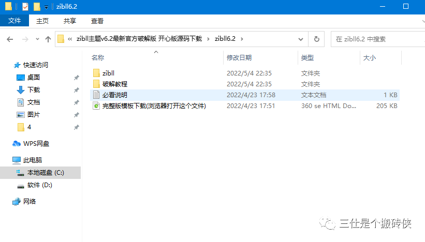Click the Back navigation arrow
The height and width of the screenshot is (242, 425).
[x=10, y=39]
